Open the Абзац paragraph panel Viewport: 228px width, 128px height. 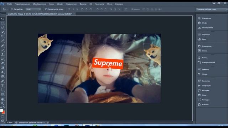(202, 74)
